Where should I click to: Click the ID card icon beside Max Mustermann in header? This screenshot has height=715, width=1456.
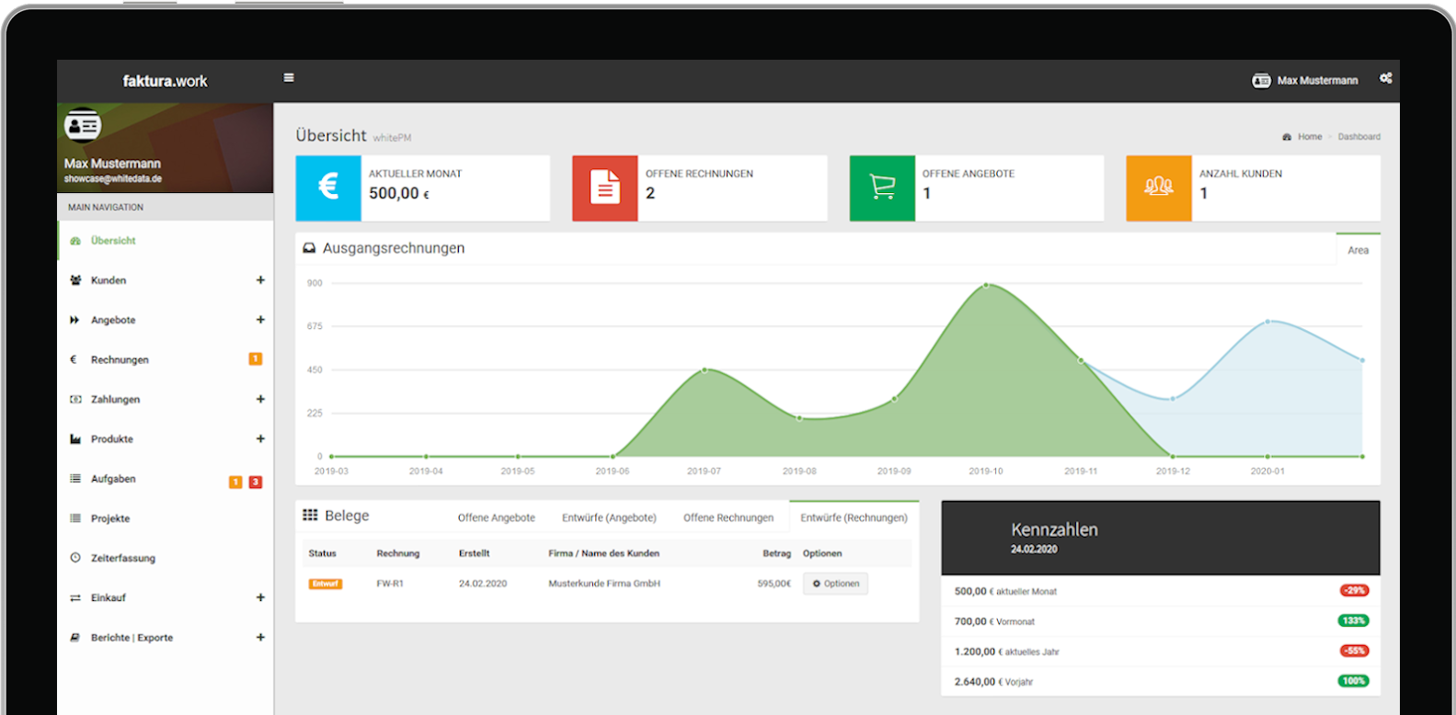[1261, 81]
